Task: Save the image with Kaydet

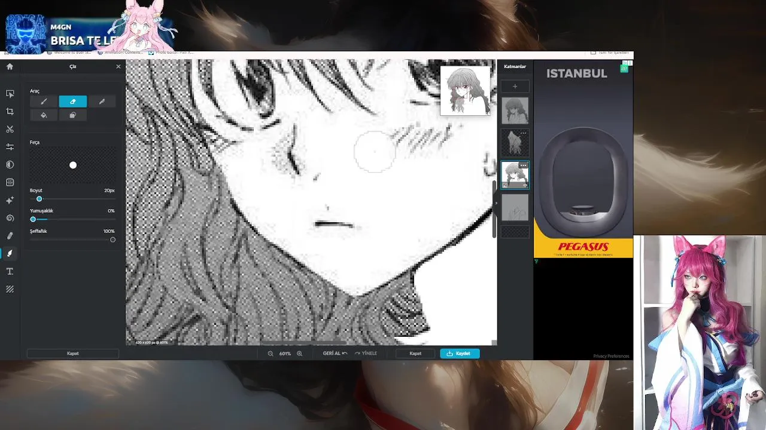Action: coord(459,354)
